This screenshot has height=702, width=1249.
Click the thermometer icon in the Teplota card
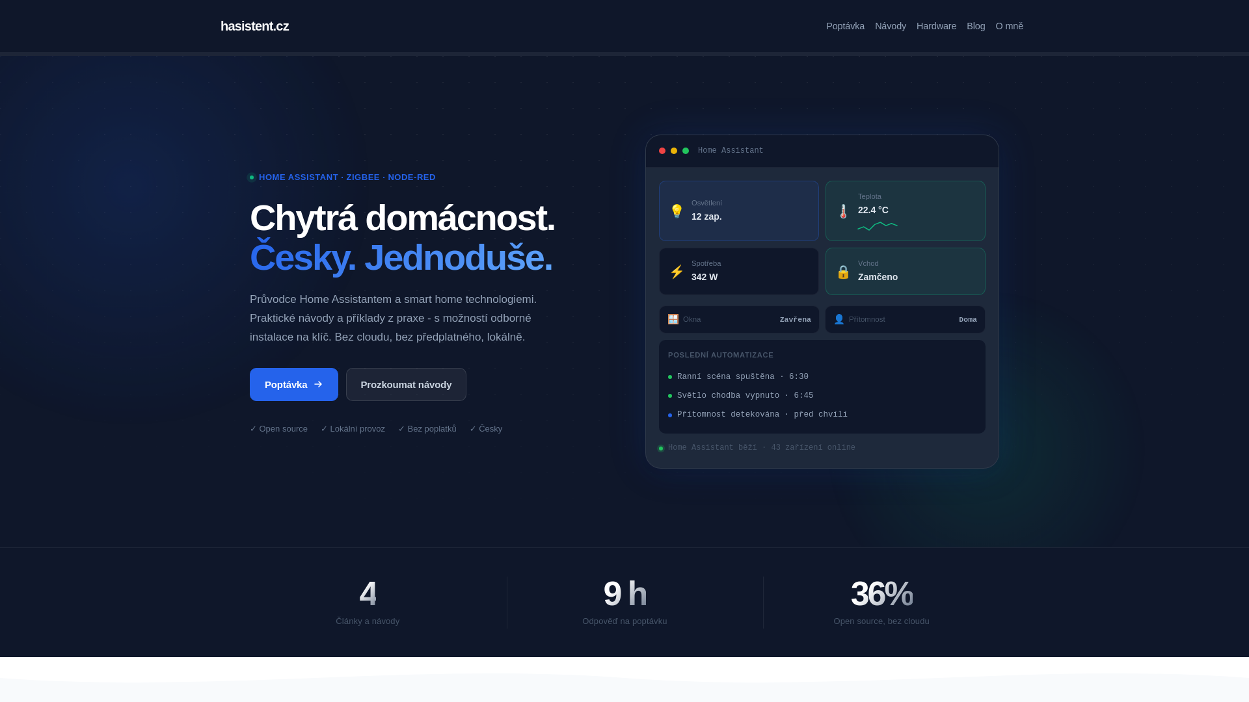(843, 211)
